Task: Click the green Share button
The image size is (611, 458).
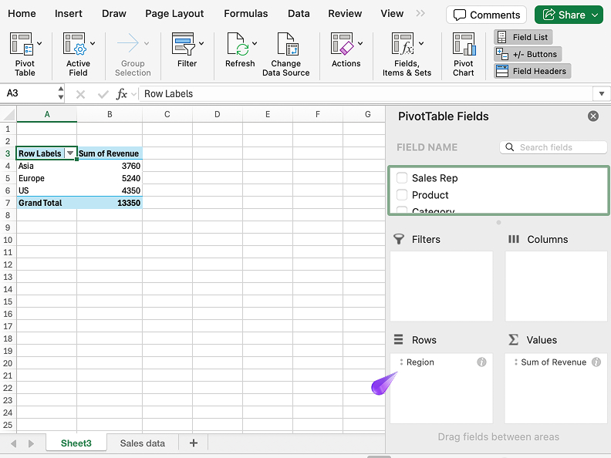Action: [x=569, y=15]
